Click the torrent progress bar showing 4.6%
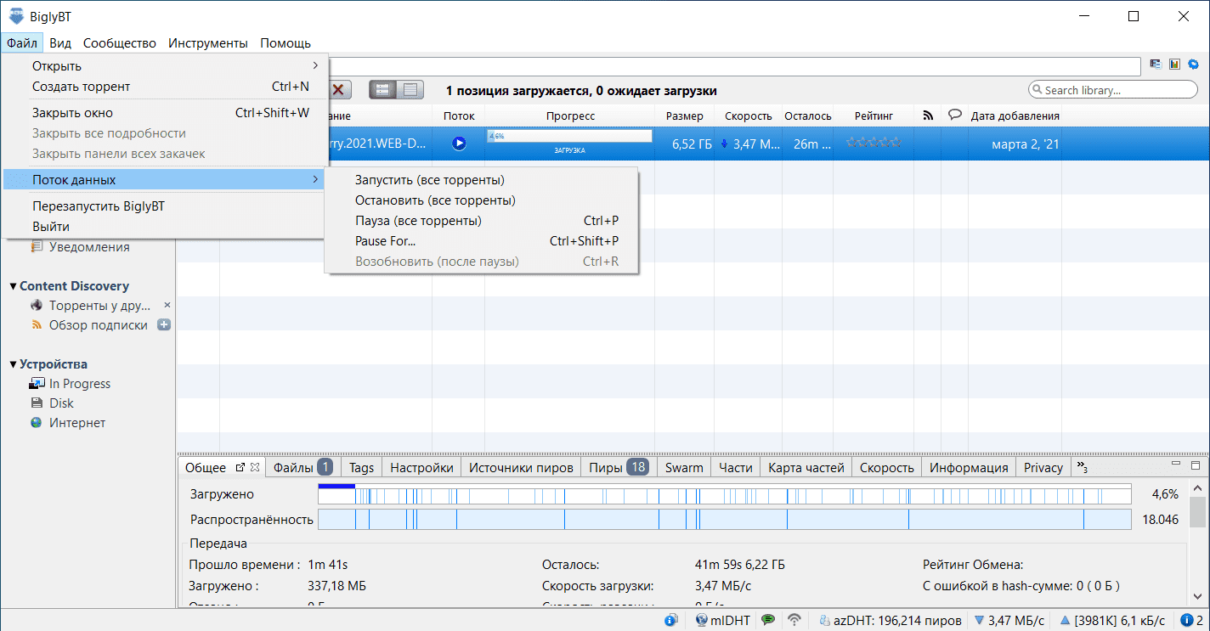 coord(569,136)
